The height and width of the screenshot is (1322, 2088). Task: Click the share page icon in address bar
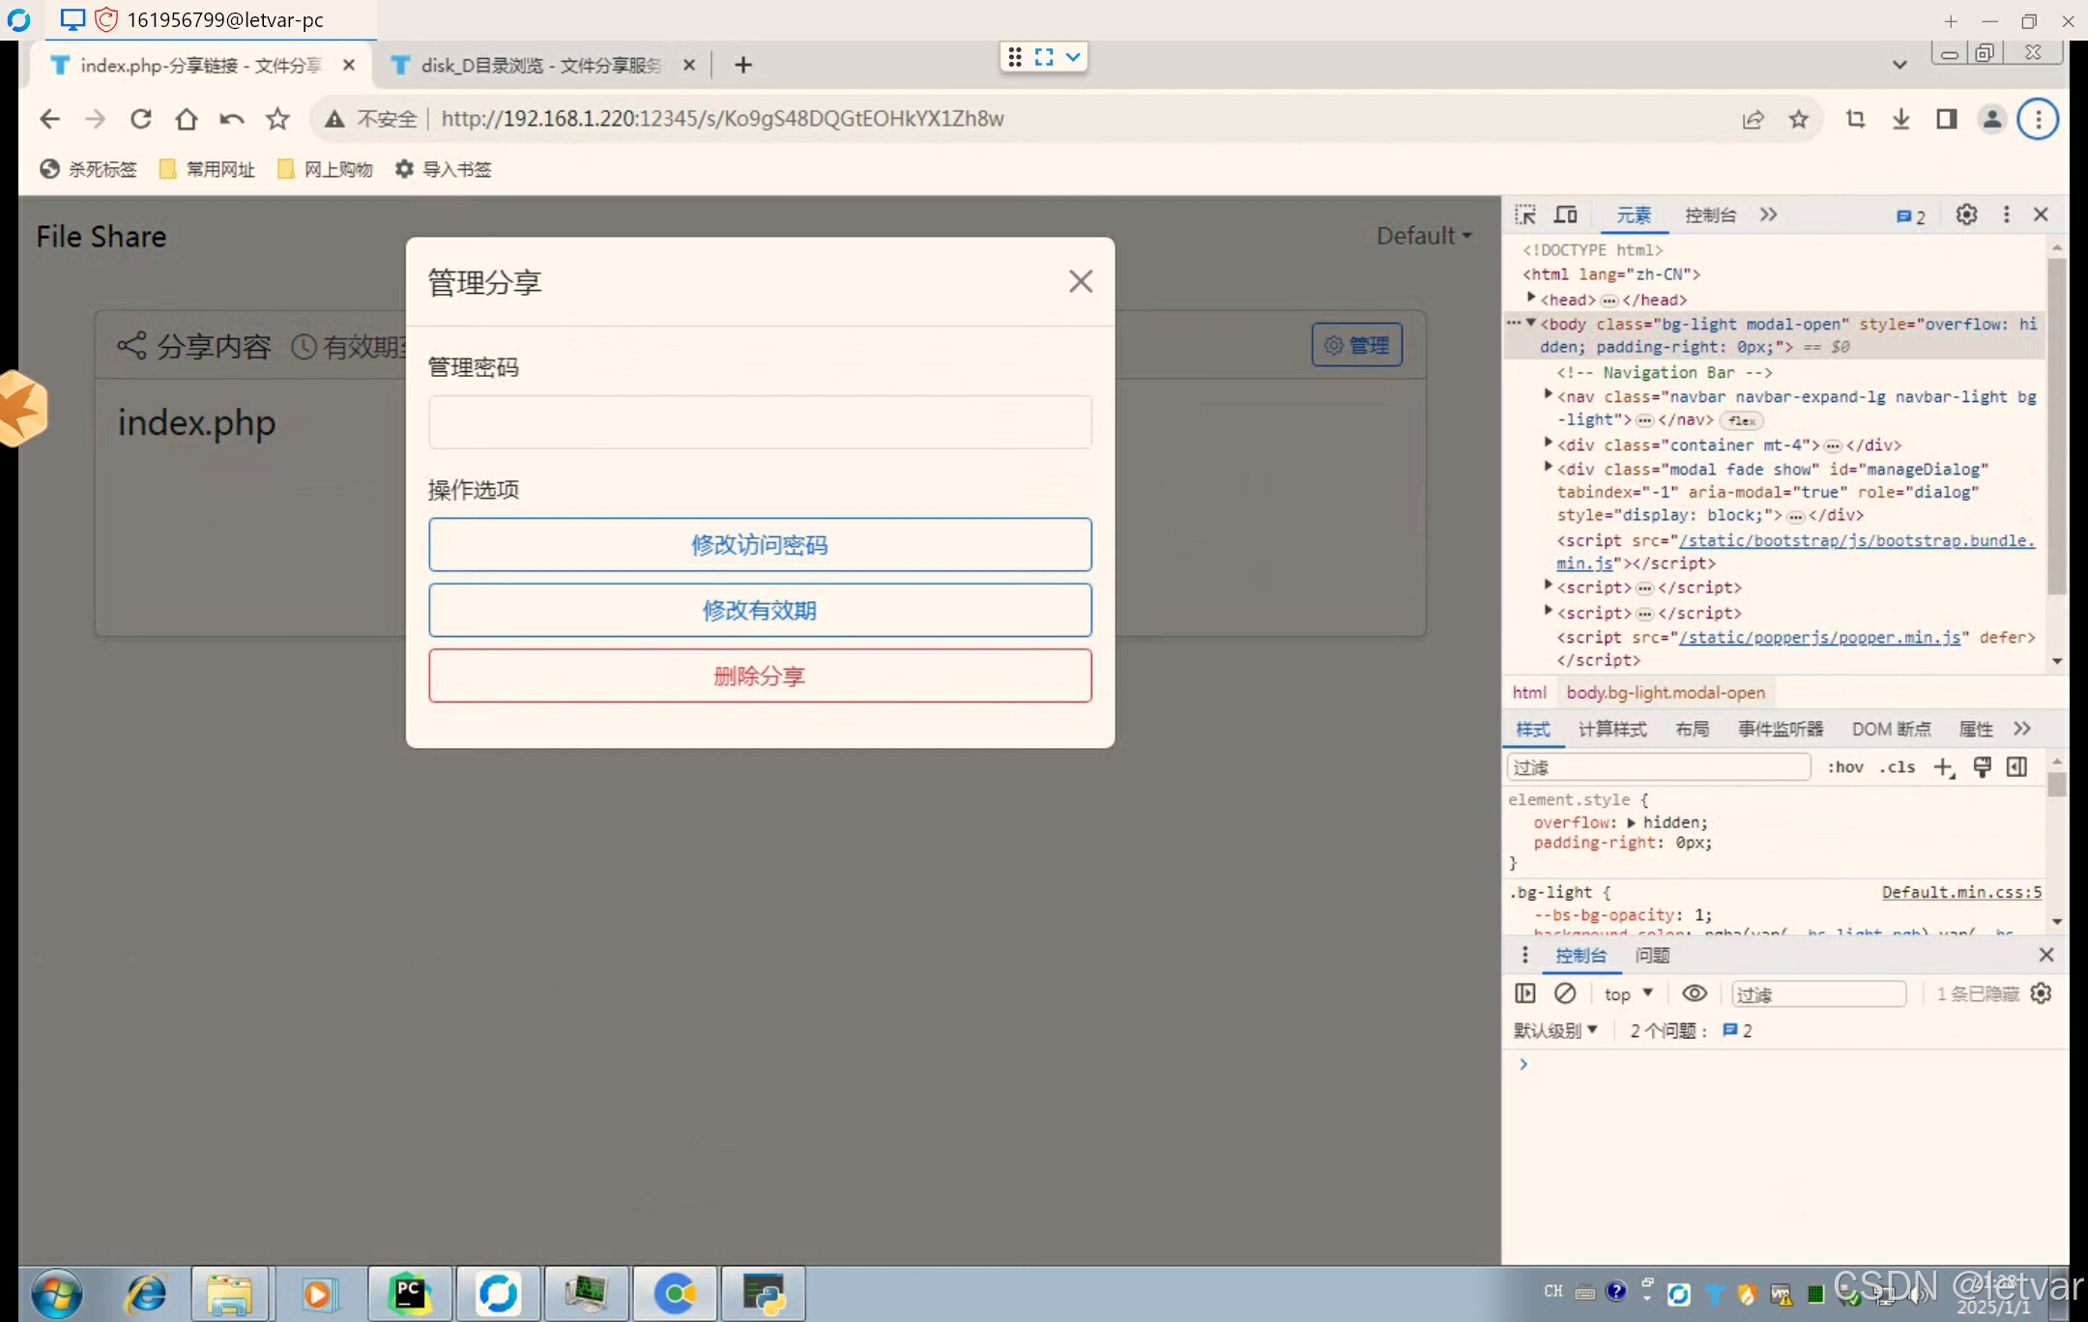(1753, 119)
